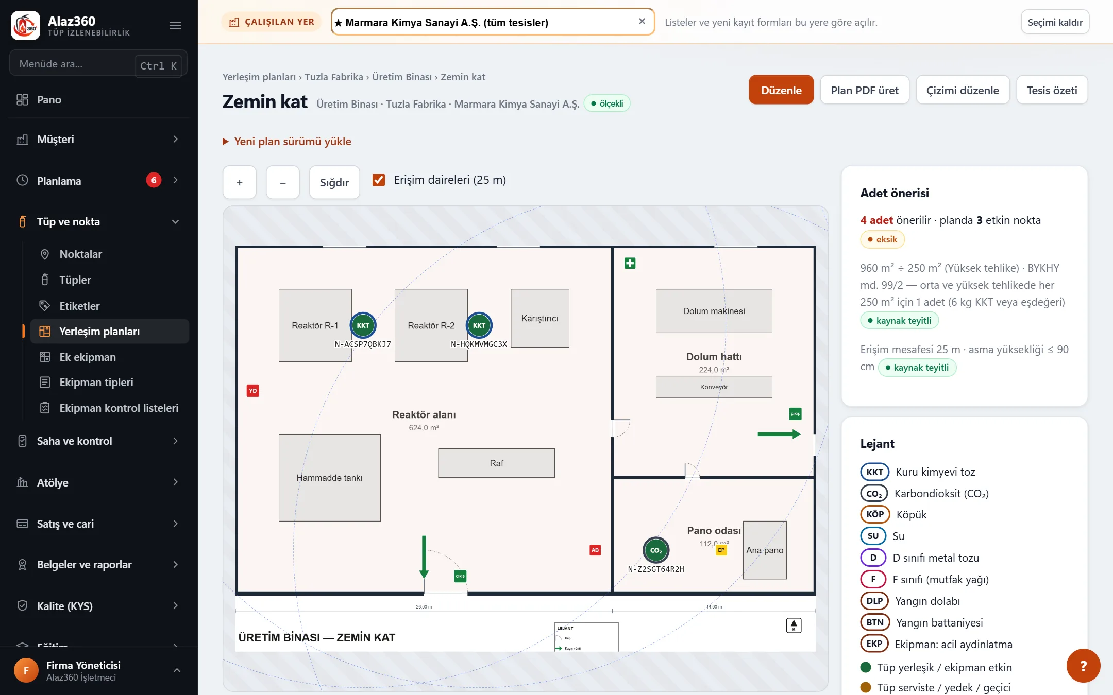Uncheck Erişim daireleri (25 m) checkbox
This screenshot has height=695, width=1113.
tap(379, 180)
